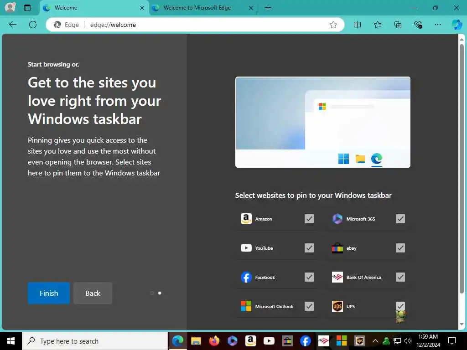467x350 pixels.
Task: Open the Collections icon
Action: 398,25
